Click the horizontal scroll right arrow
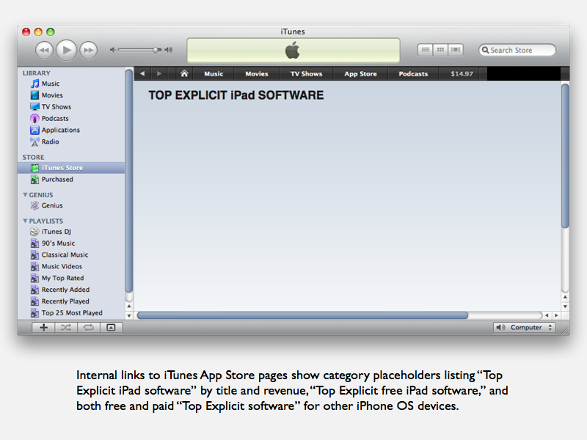The height and width of the screenshot is (440, 587). tap(556, 315)
